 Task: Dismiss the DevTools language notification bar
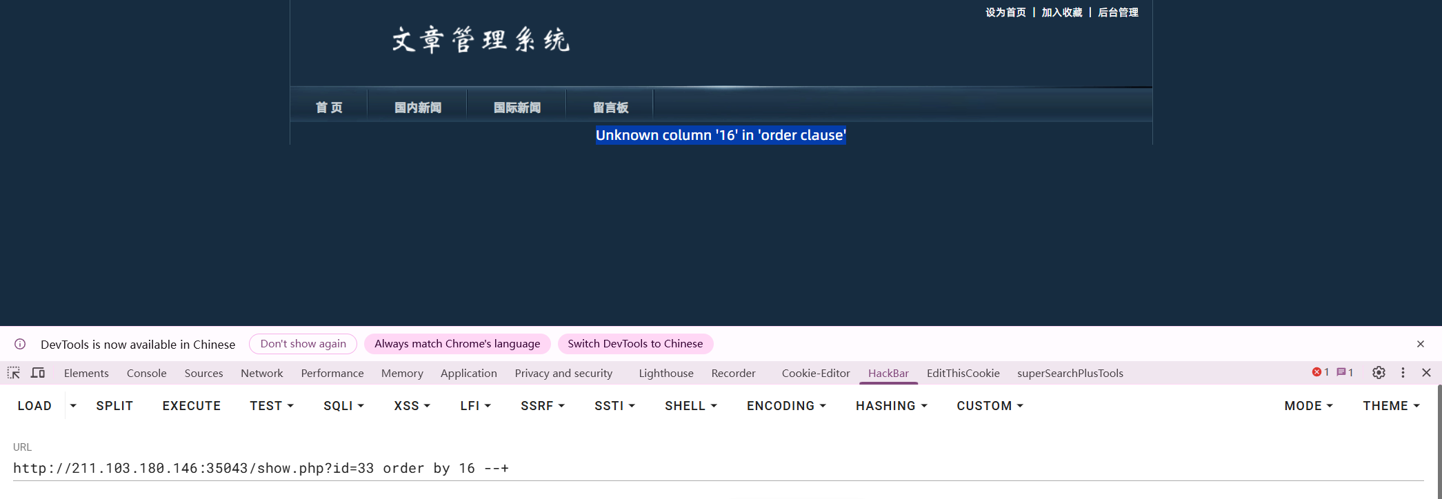click(1421, 344)
